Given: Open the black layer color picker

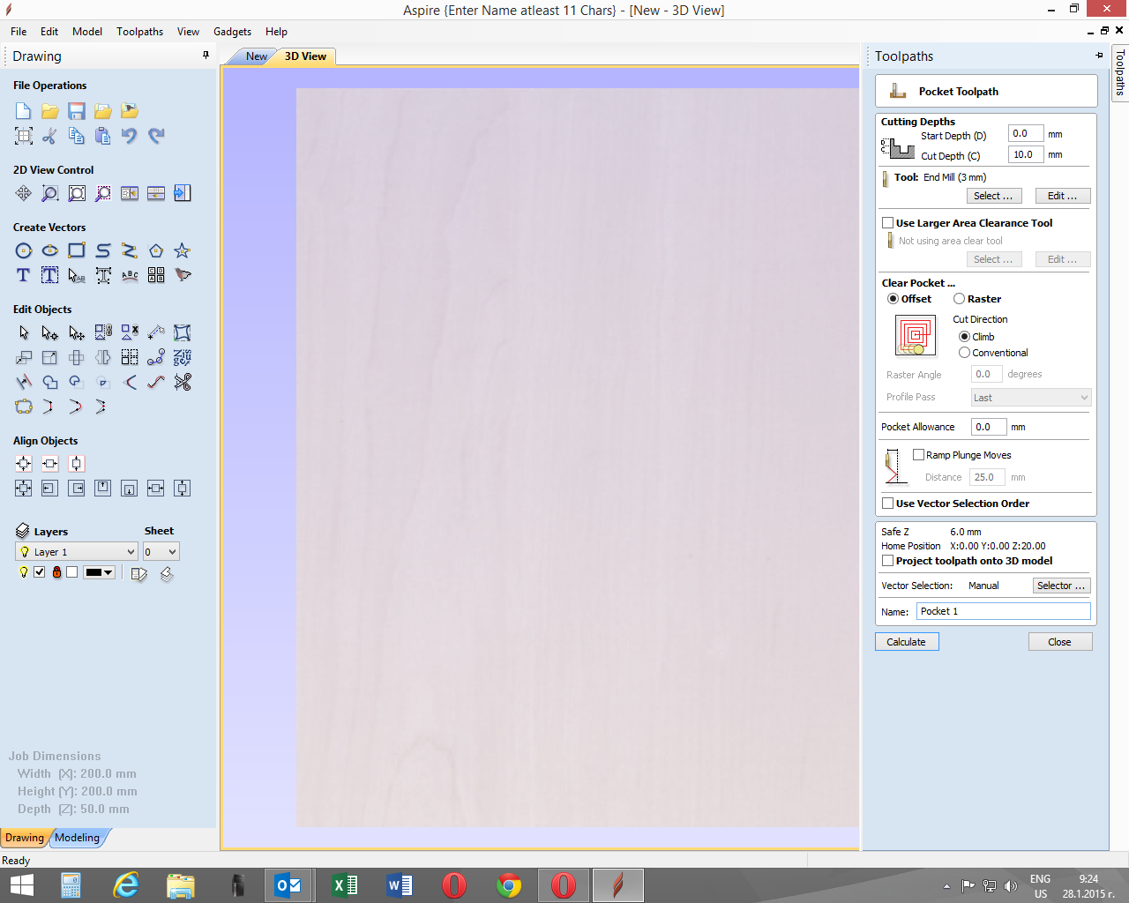Looking at the screenshot, I should tap(99, 572).
